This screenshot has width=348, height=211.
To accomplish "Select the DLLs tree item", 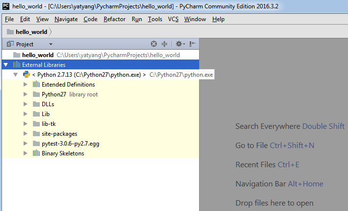I will point(48,104).
